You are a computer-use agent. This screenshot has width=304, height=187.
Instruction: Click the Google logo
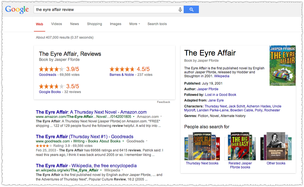coord(17,10)
